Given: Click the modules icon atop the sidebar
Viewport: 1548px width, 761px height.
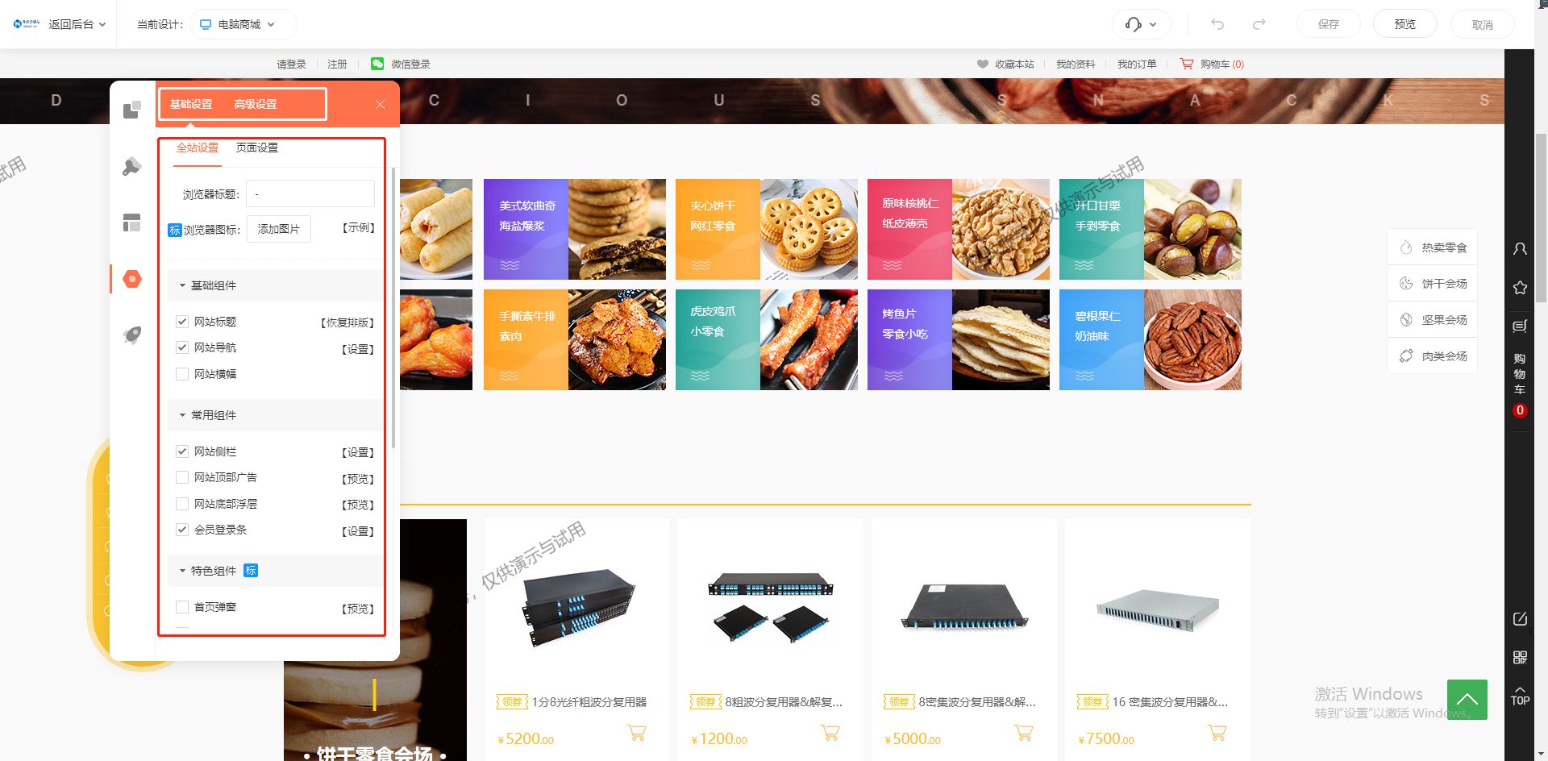Looking at the screenshot, I should click(x=132, y=110).
